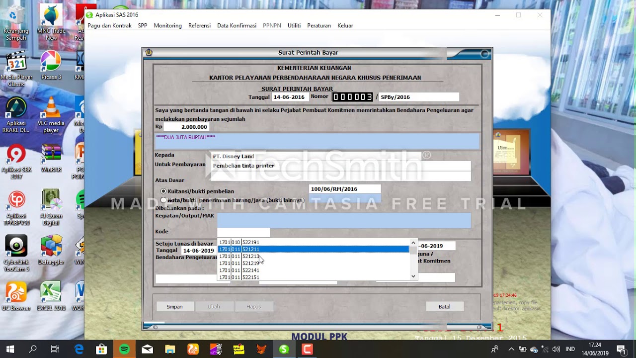Open Aplikasi SBK 2017 desktop icon

coord(16,162)
